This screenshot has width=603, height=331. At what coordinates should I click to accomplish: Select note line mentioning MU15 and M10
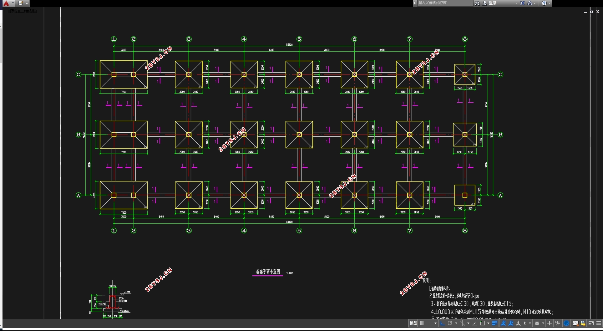tap(492, 312)
